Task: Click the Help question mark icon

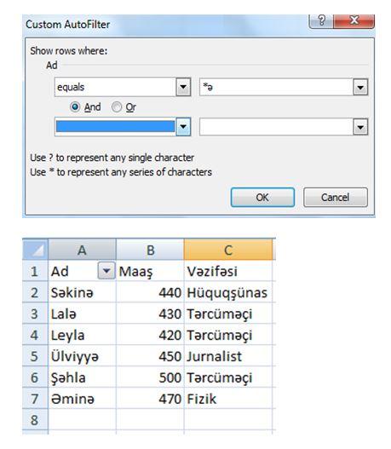Action: 321,20
